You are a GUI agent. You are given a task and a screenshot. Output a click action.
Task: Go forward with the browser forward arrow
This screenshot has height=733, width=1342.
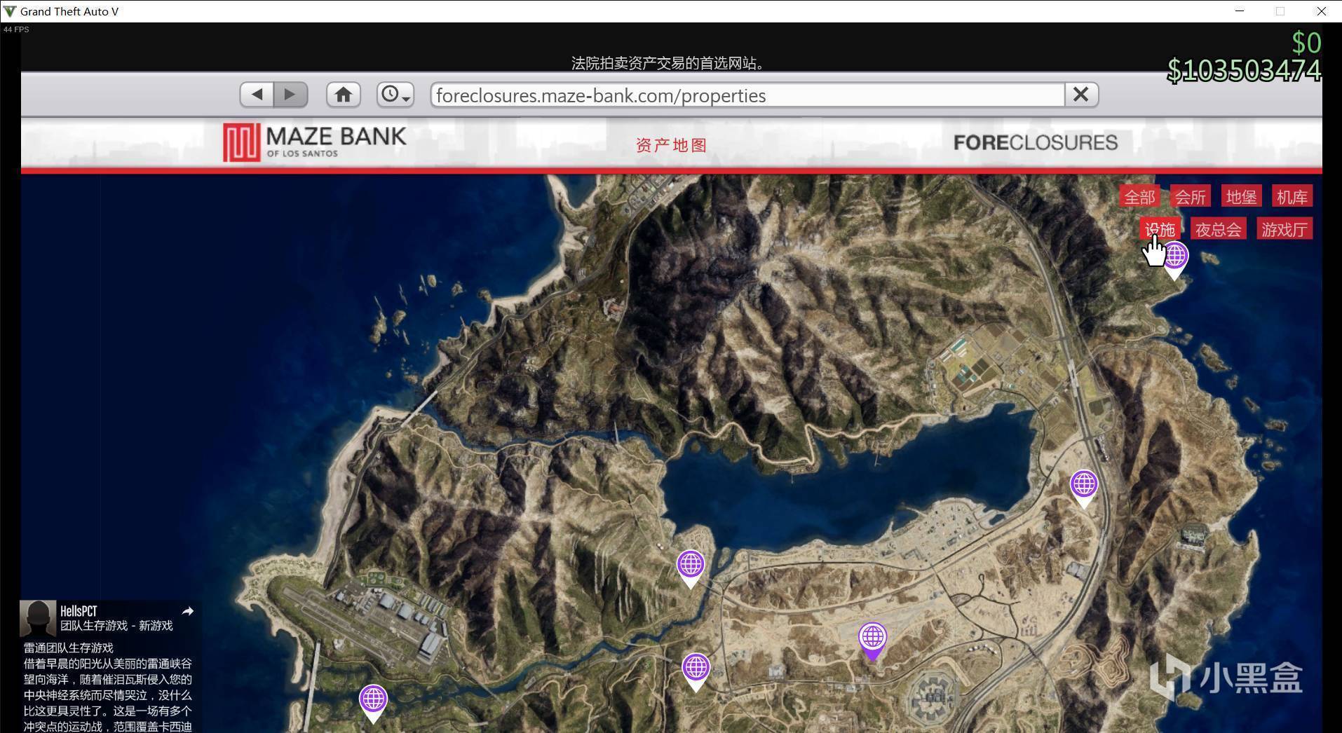click(x=290, y=95)
